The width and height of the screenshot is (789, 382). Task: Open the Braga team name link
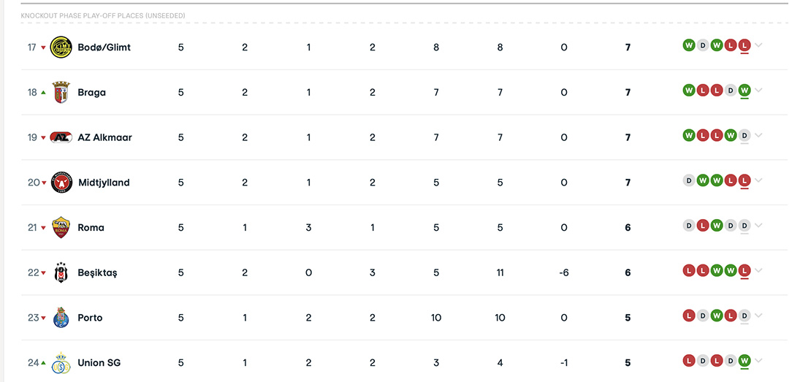[91, 93]
